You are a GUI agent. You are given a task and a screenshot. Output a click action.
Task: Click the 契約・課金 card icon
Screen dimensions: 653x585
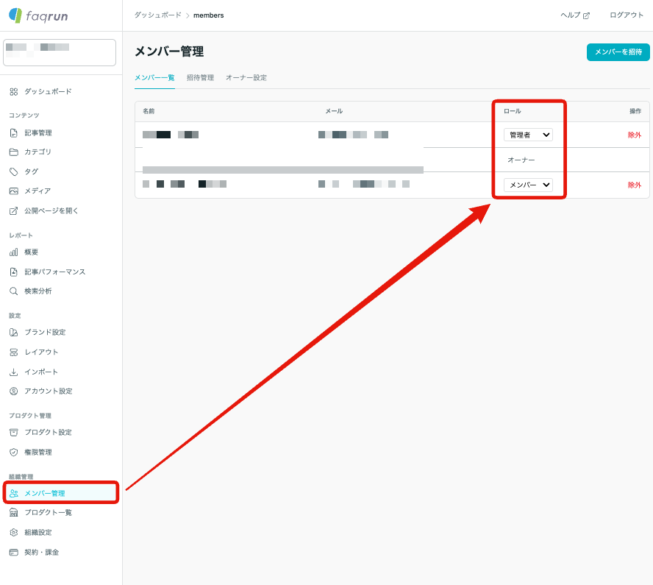(x=14, y=552)
